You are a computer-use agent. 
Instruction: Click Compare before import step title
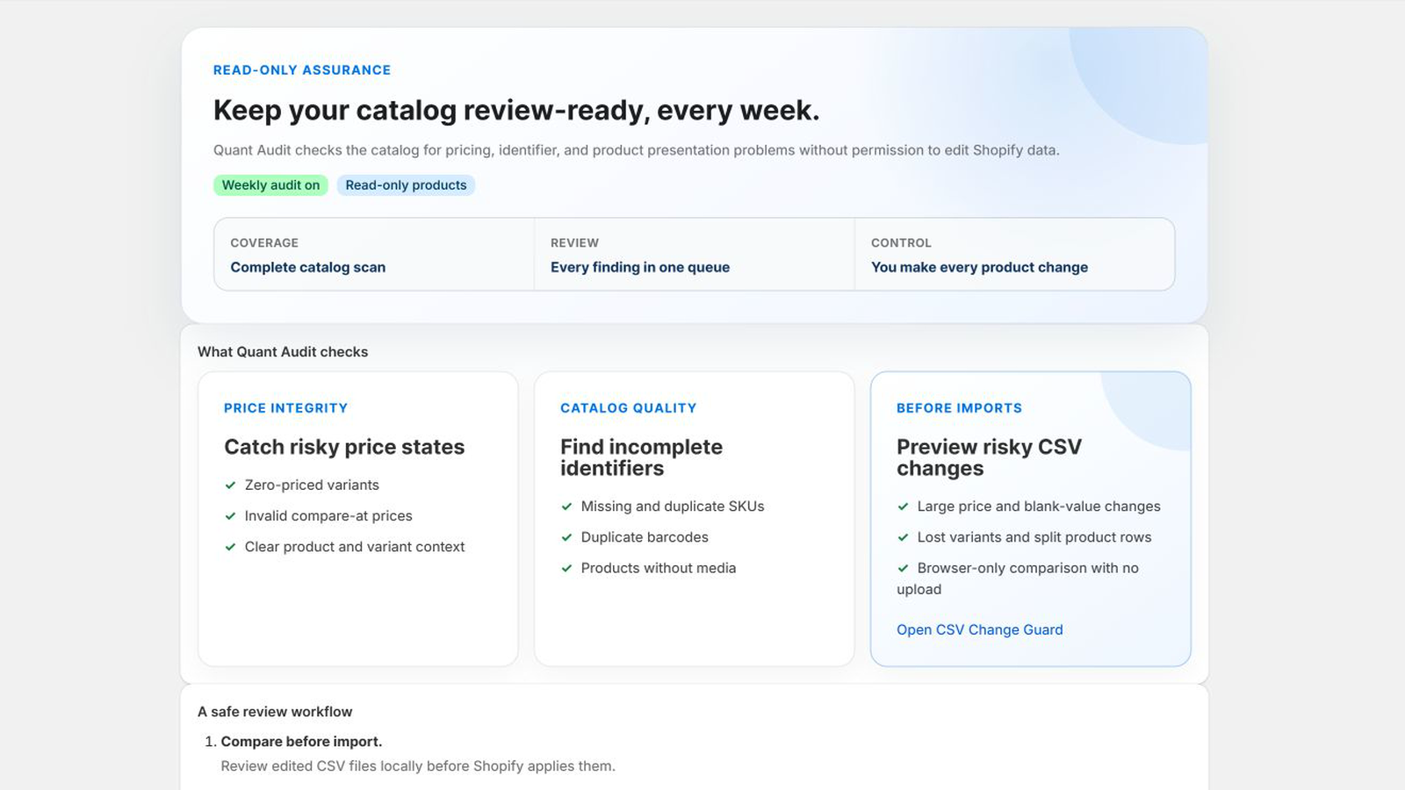[x=301, y=742]
